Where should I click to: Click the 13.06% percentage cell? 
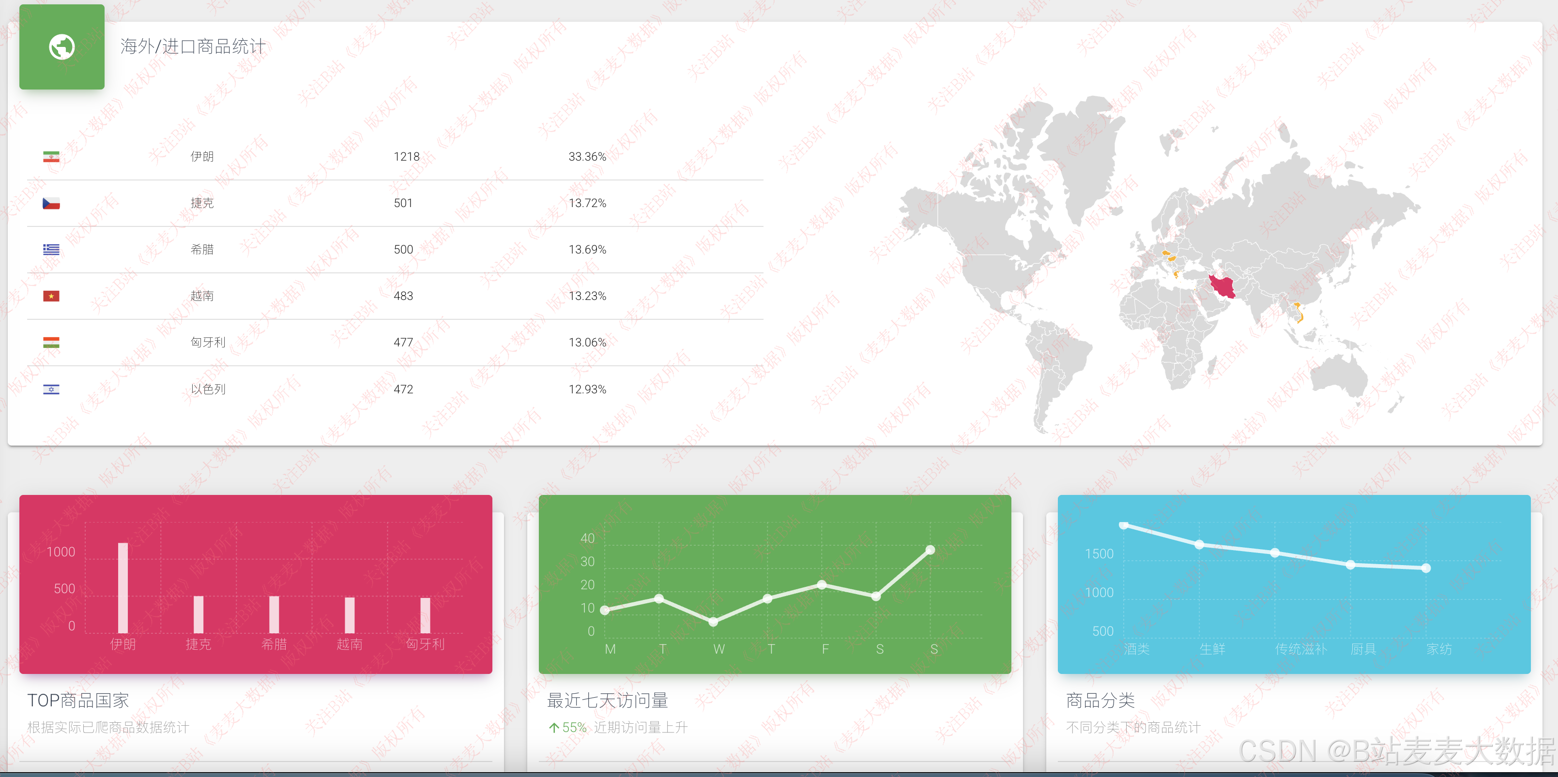(587, 343)
